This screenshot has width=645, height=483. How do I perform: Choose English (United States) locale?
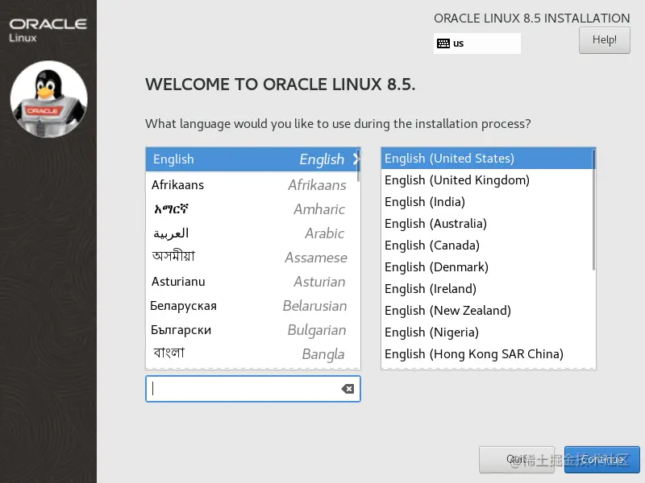pos(488,159)
